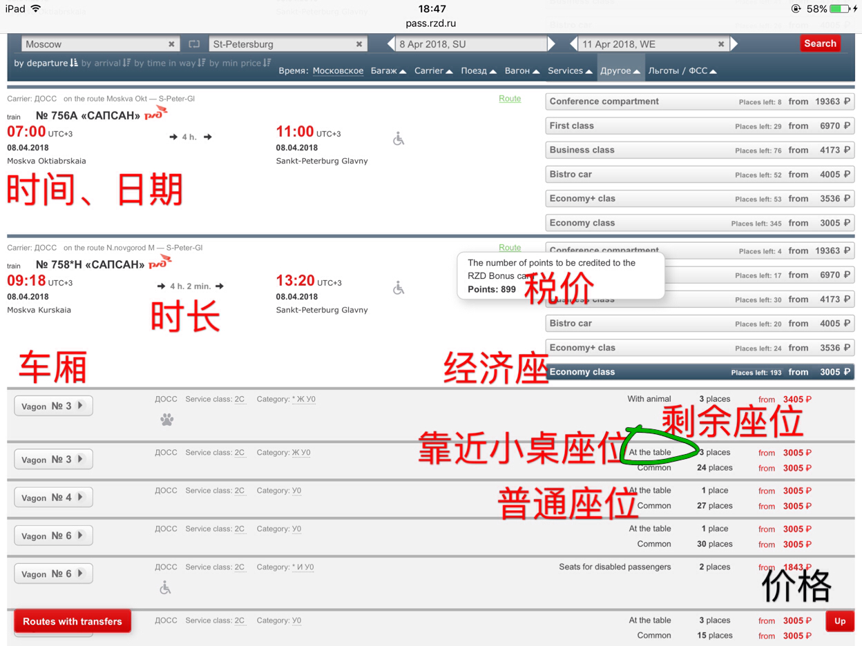Click the 3405 ₽ With animal price
This screenshot has height=646, width=862.
pyautogui.click(x=797, y=400)
